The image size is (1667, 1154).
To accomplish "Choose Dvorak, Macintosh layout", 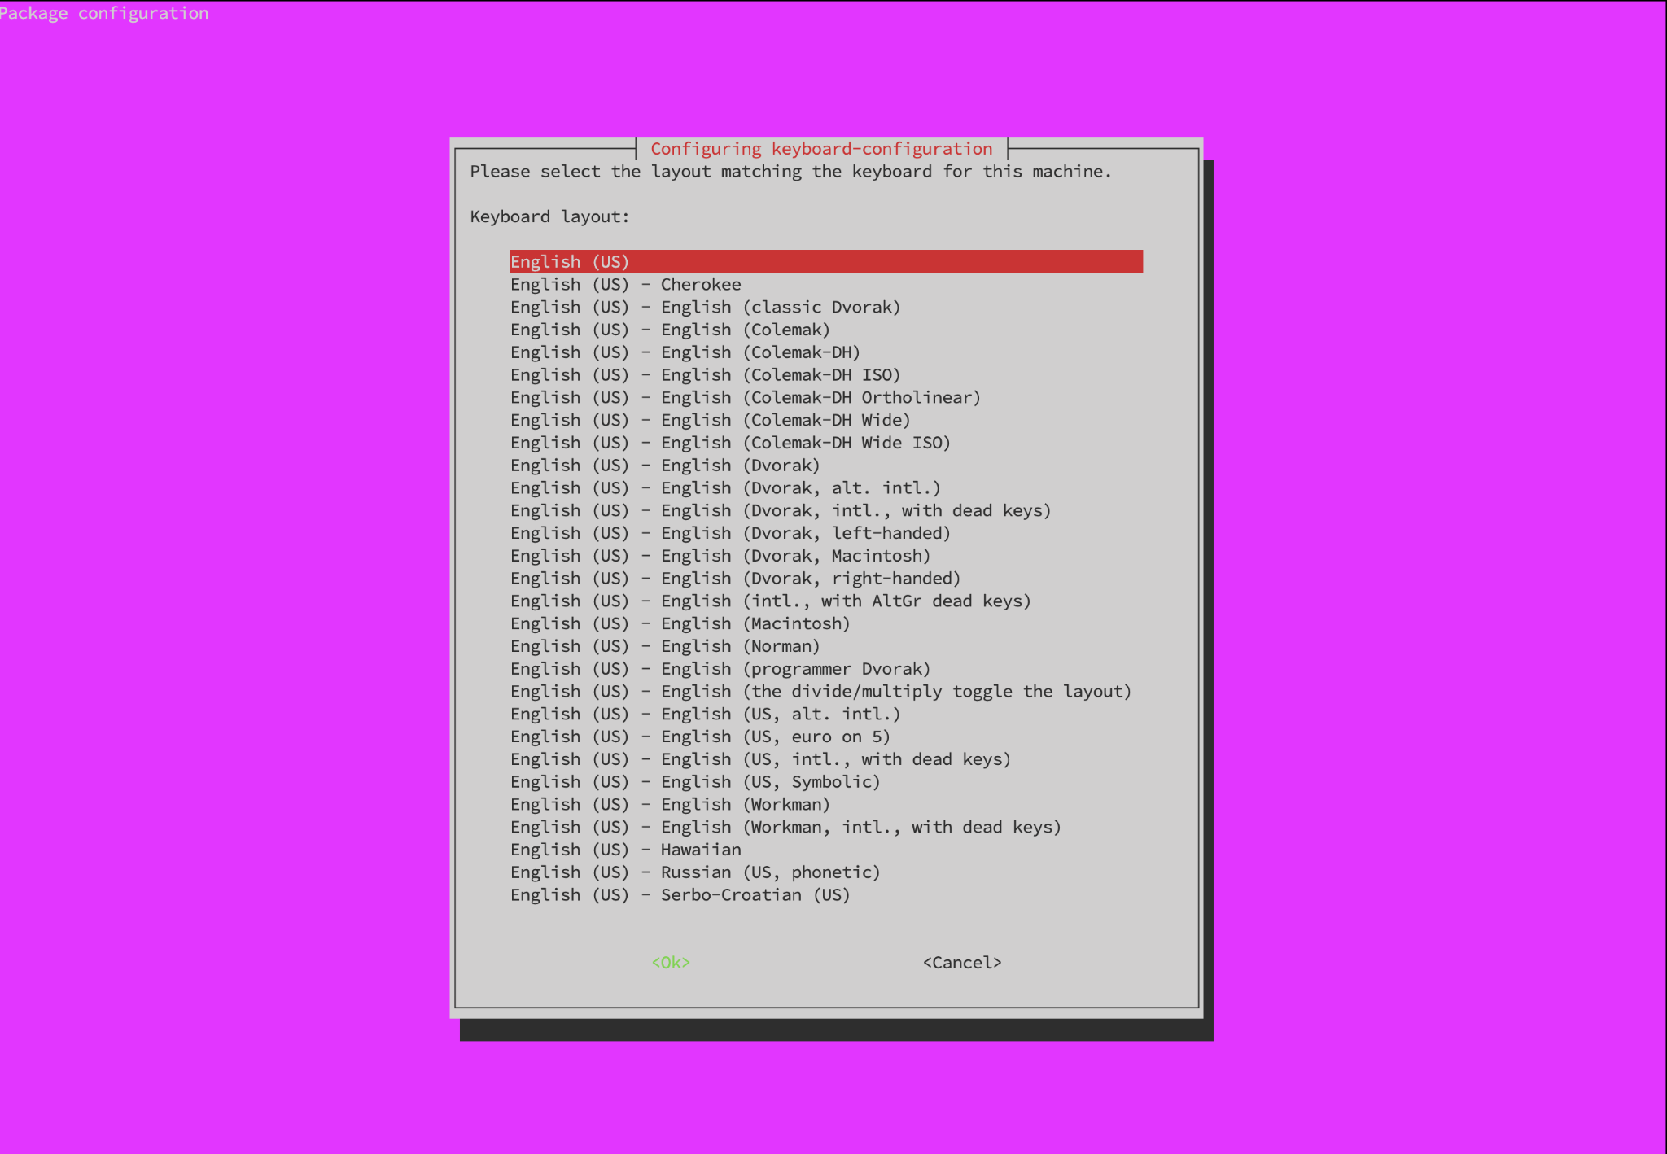I will [720, 556].
